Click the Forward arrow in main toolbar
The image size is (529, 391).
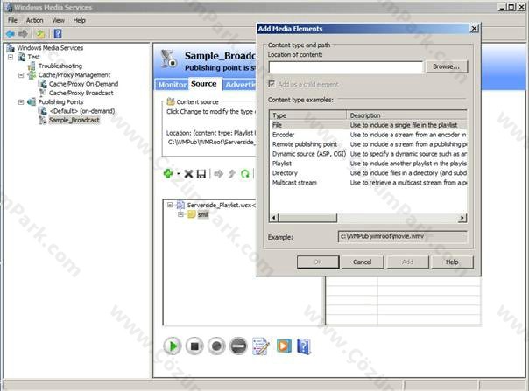pyautogui.click(x=24, y=34)
